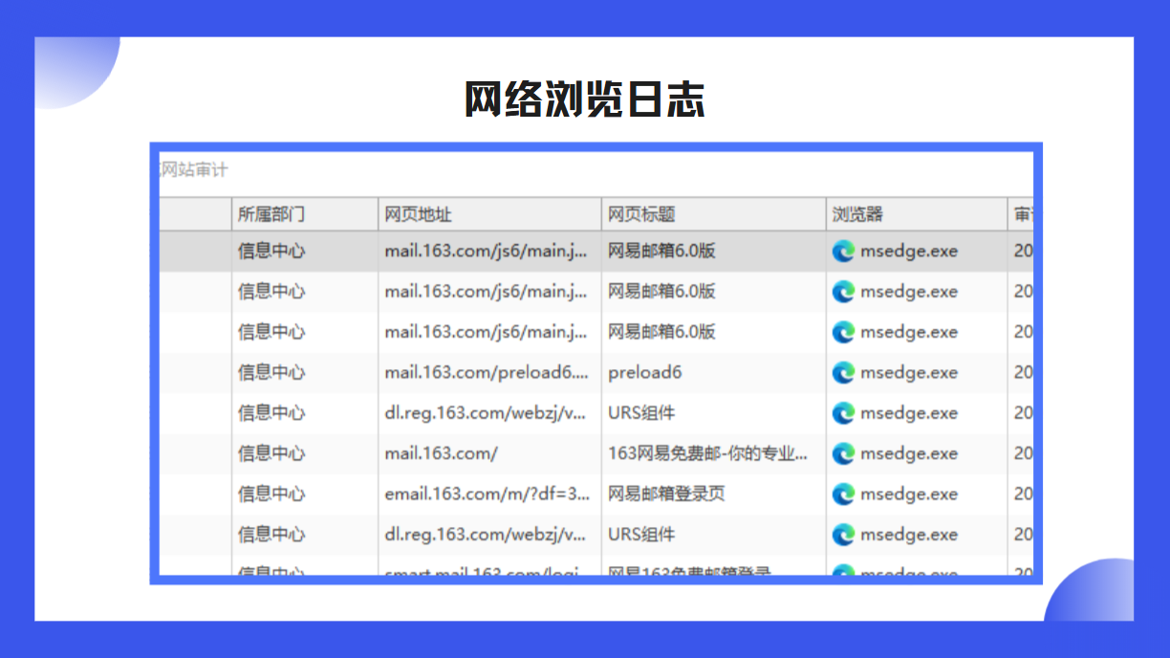Click msedge.exe in the 163网易免费邮 row
1170x658 pixels.
pyautogui.click(x=909, y=453)
